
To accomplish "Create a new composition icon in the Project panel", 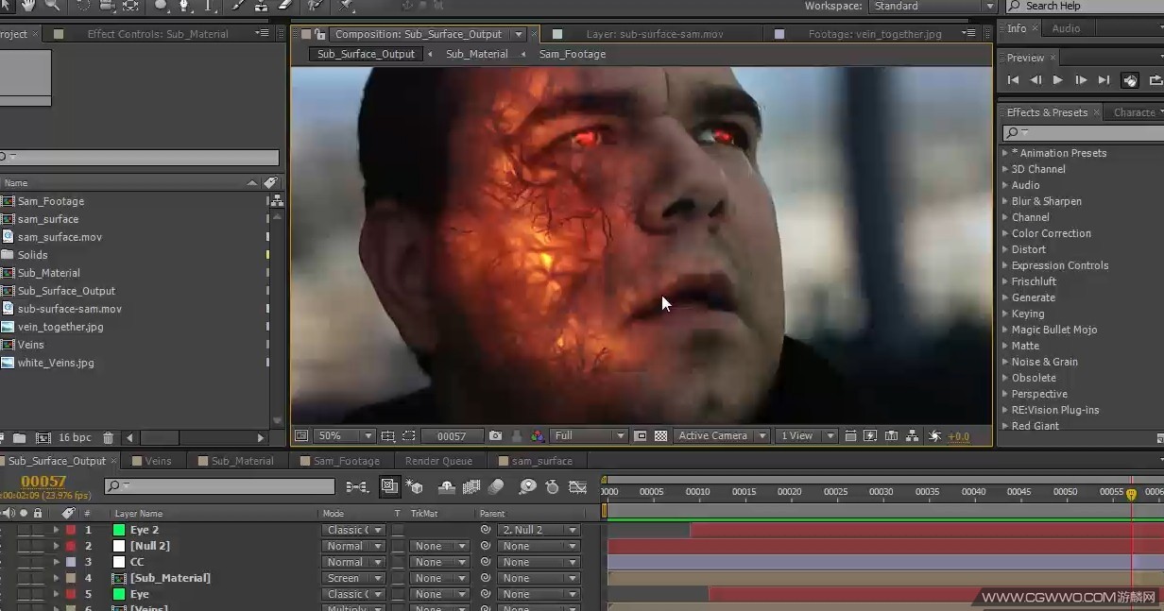I will point(43,438).
